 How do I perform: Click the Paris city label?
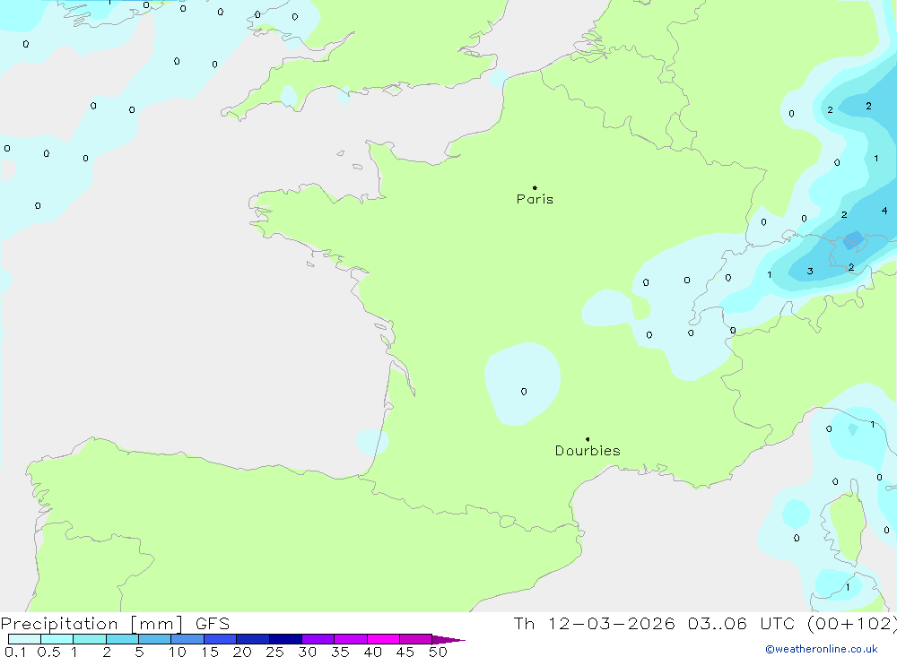pos(535,199)
